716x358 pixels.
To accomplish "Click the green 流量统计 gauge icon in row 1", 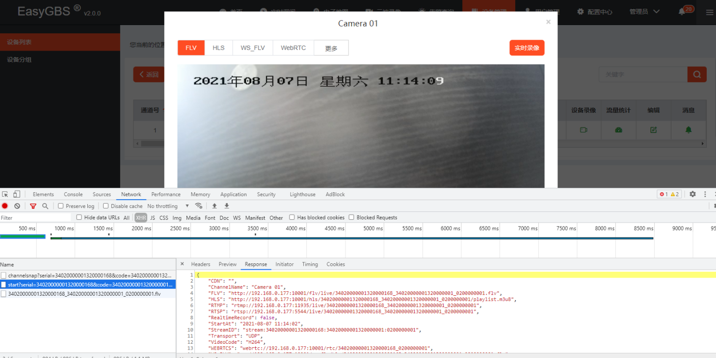I will [618, 130].
